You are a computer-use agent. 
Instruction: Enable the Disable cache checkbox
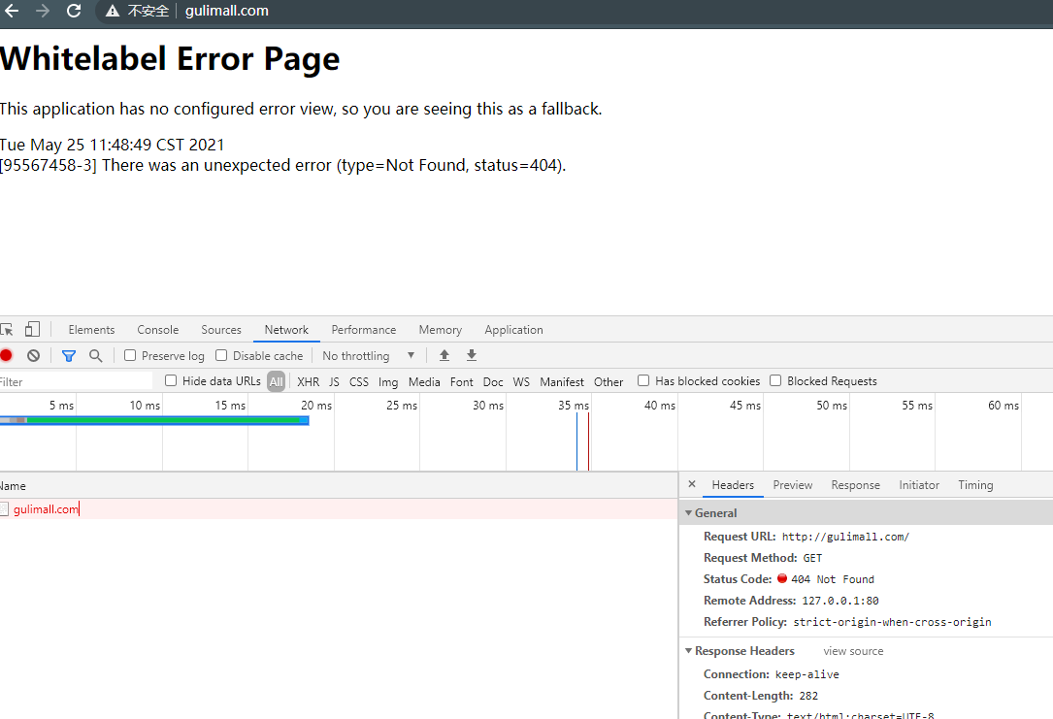click(221, 355)
